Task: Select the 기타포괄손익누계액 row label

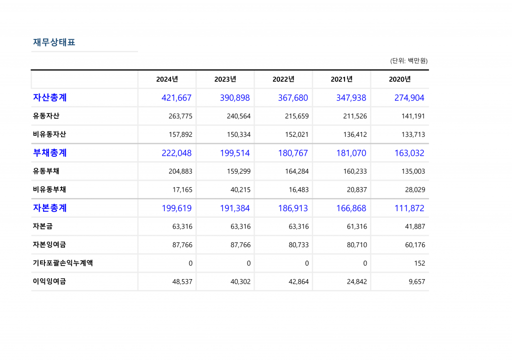Action: pos(62,263)
